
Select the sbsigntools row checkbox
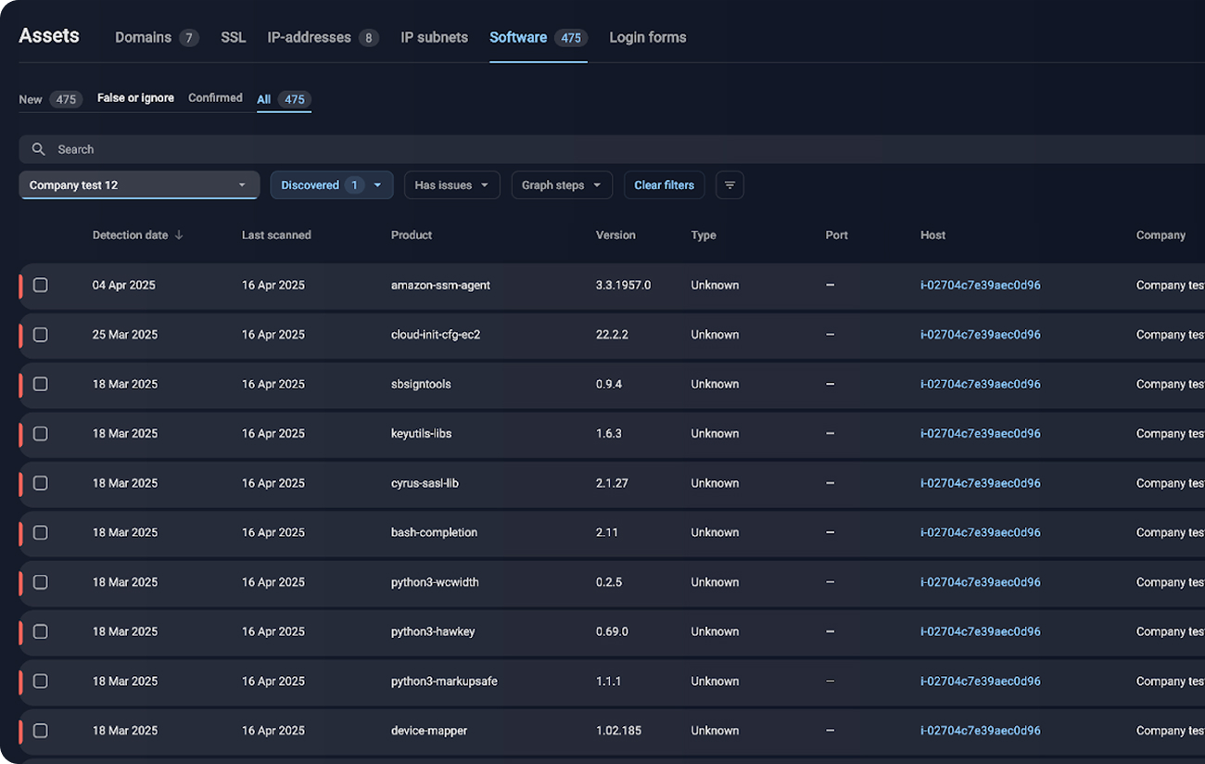(x=41, y=384)
